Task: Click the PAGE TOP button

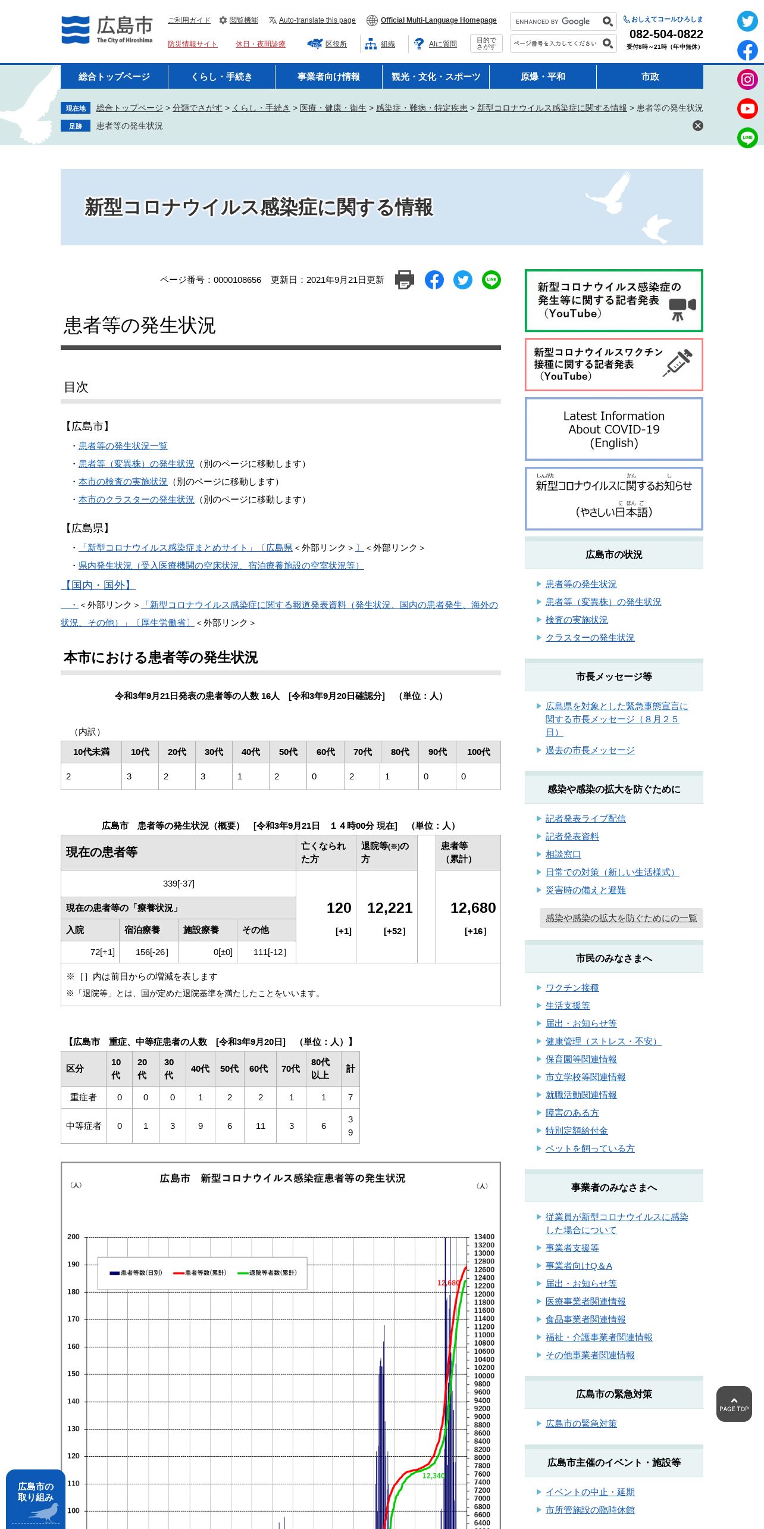Action: [734, 1404]
